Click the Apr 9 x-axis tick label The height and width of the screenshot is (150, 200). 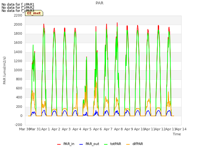point(129,129)
